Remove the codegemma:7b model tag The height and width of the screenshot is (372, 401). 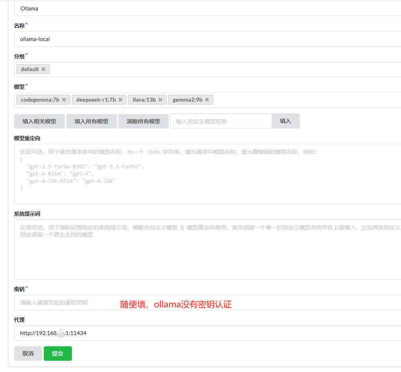(64, 100)
